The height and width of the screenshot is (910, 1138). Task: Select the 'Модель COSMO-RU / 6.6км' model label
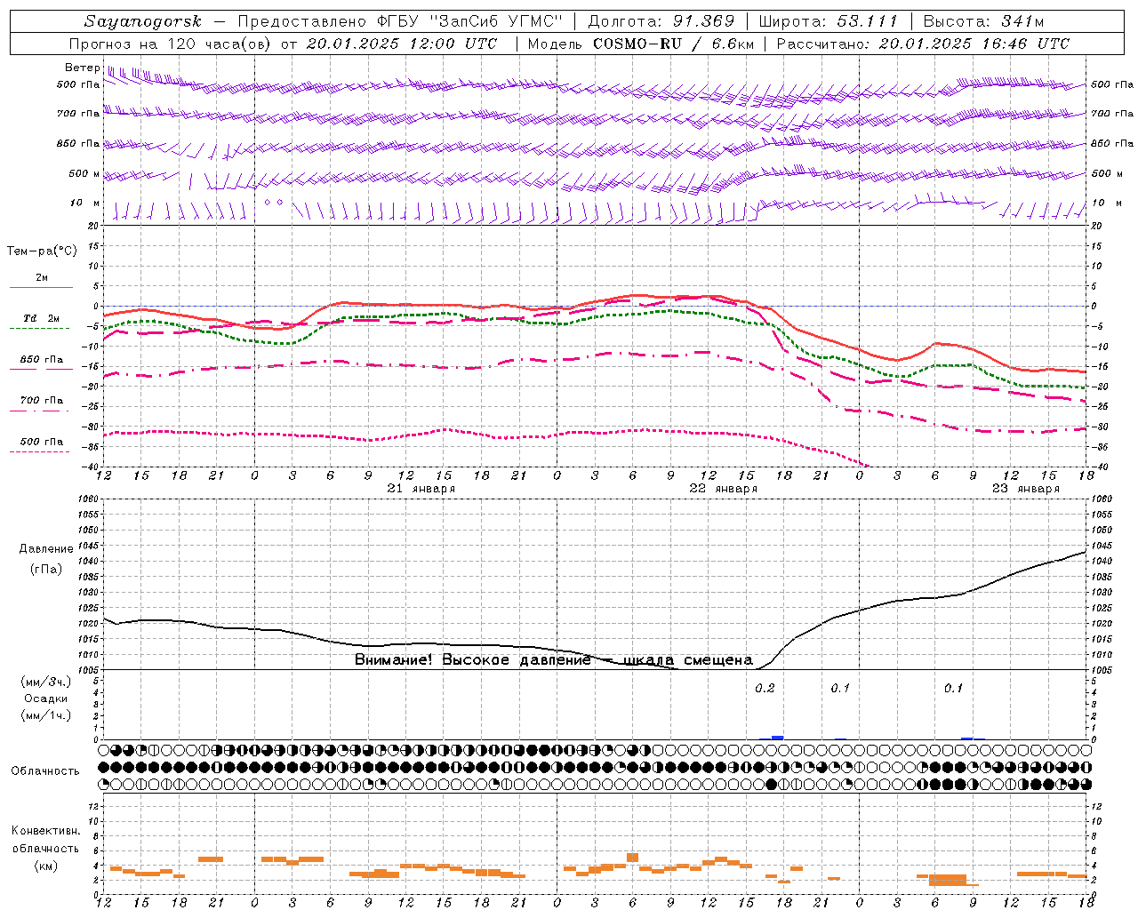click(641, 44)
